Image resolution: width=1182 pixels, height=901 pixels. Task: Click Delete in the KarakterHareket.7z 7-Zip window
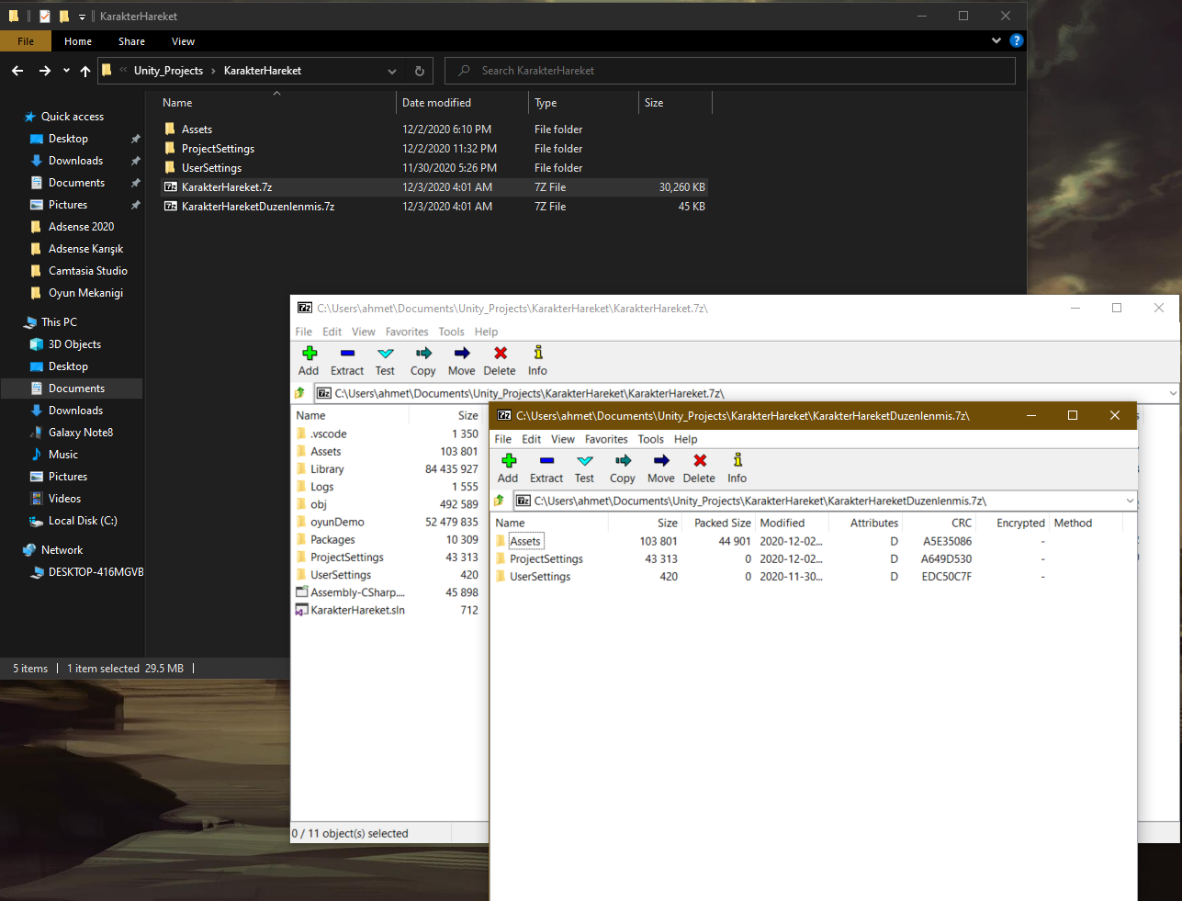(500, 361)
